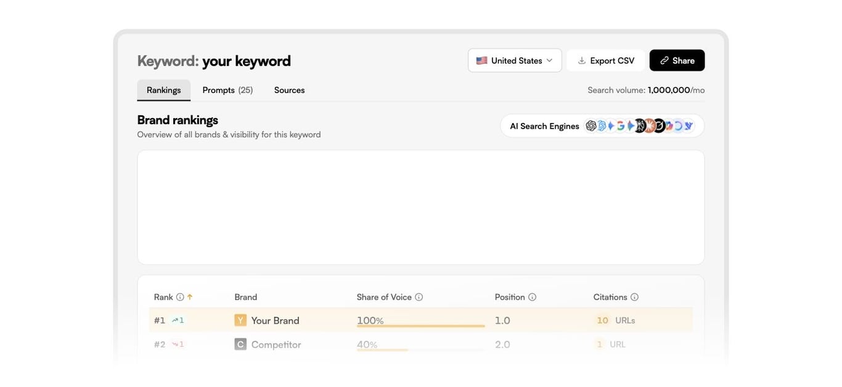Click the Grok logo icon

(x=660, y=126)
